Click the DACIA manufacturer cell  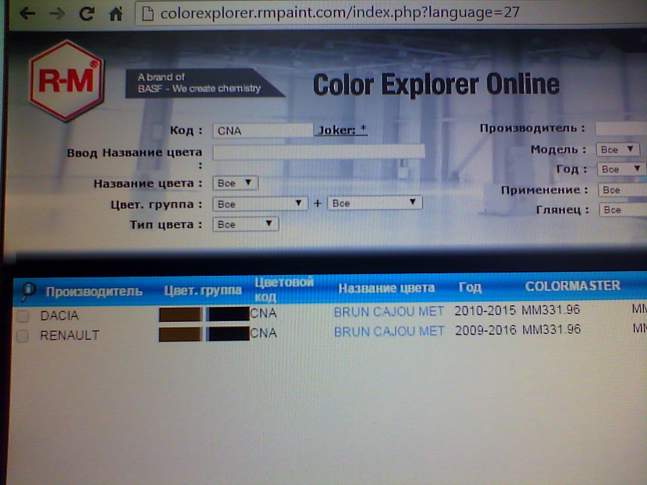coord(60,316)
